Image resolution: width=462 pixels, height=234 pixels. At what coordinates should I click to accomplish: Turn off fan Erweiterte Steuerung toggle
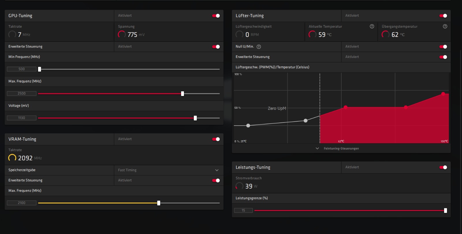tap(443, 57)
